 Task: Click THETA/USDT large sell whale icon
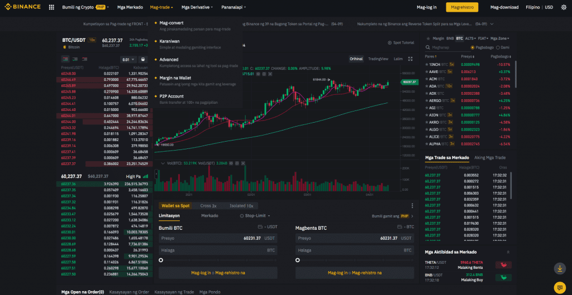[x=503, y=265]
